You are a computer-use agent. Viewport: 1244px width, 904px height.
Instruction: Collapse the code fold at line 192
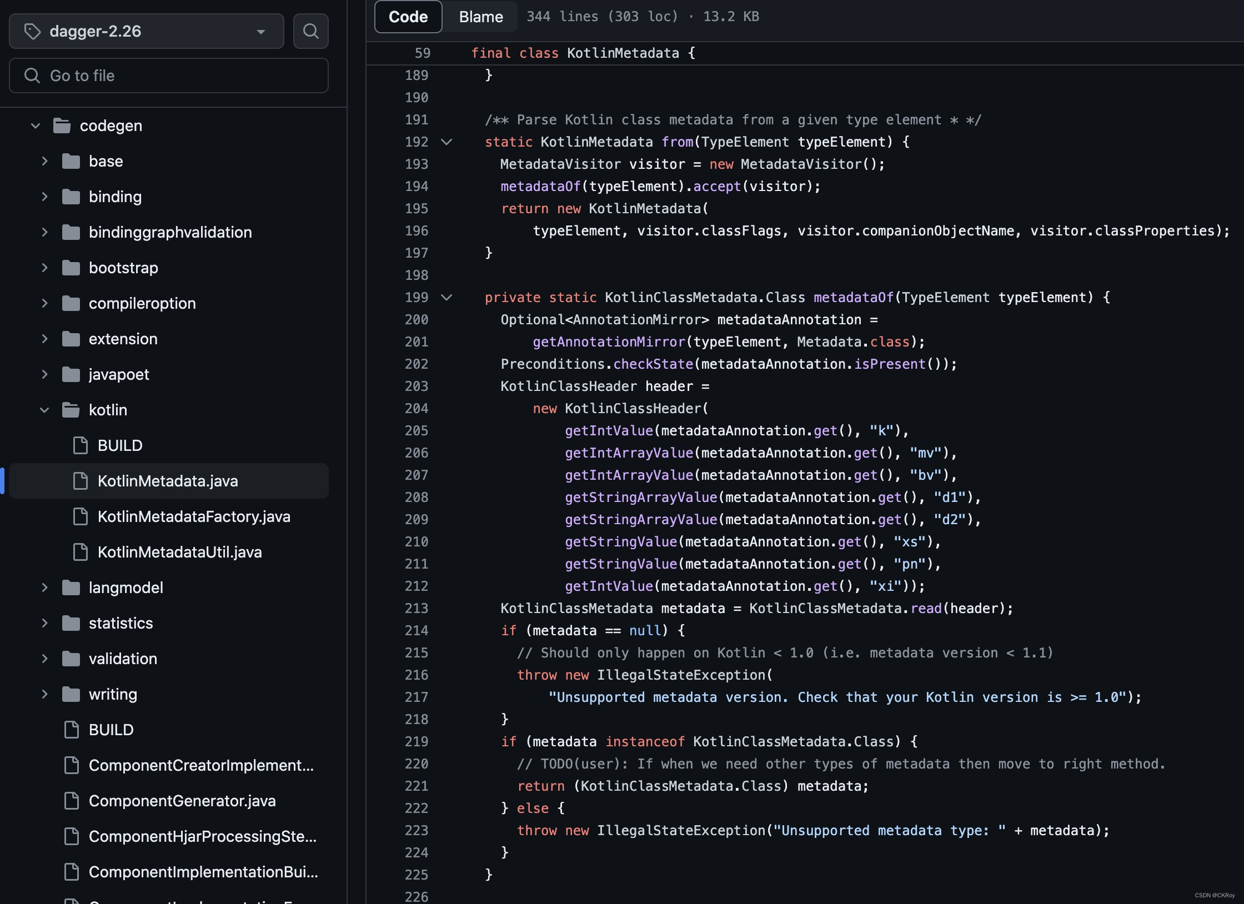pos(447,142)
